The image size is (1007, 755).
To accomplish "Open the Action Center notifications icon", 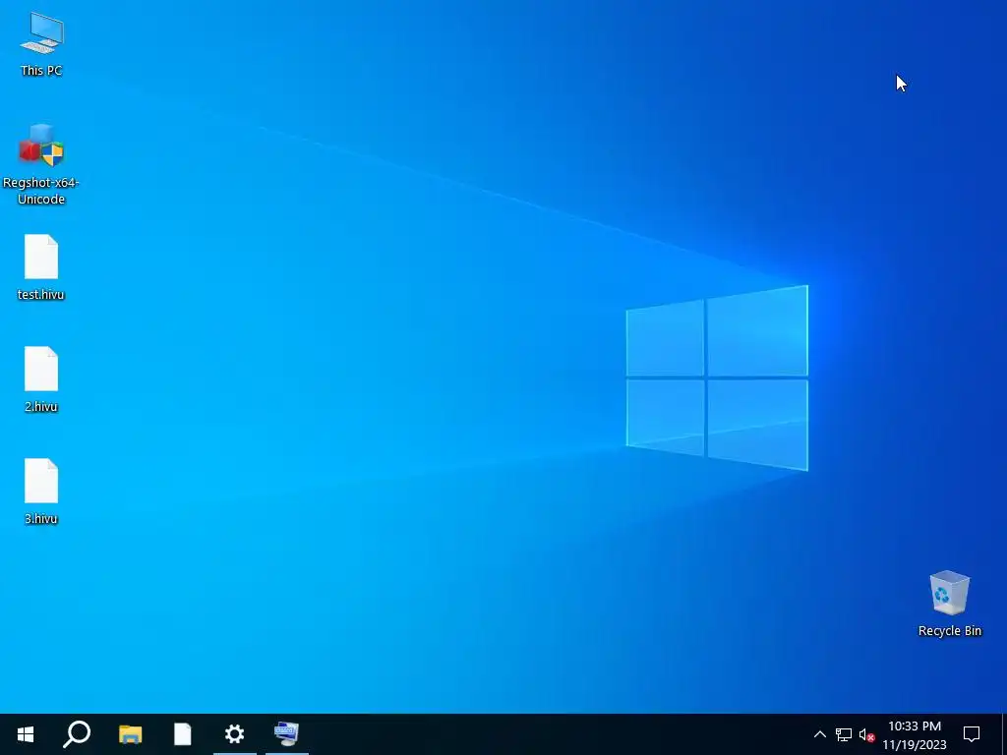I will 972,734.
